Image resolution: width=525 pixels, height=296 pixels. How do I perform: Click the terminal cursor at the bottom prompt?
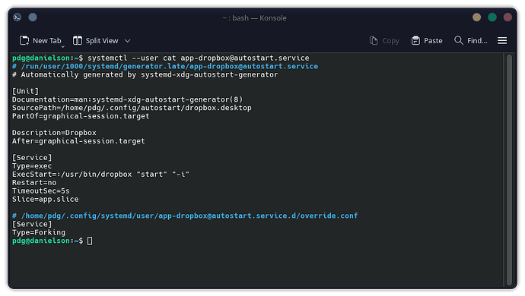point(90,241)
